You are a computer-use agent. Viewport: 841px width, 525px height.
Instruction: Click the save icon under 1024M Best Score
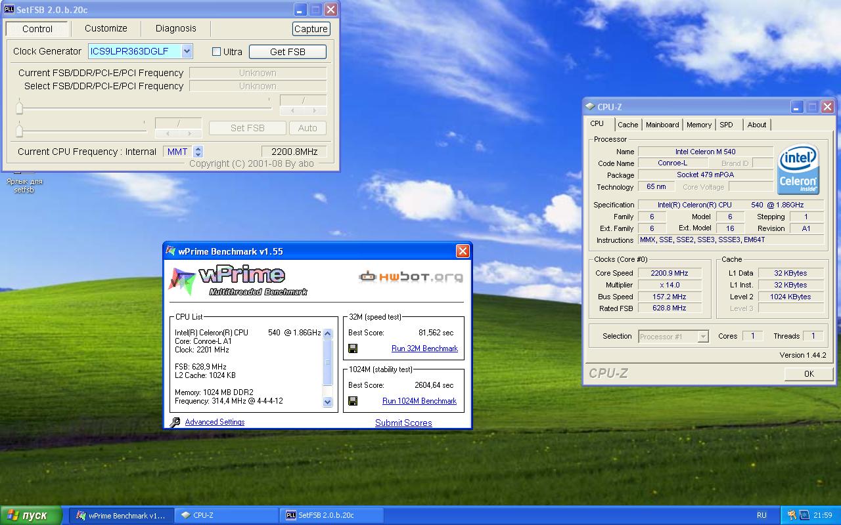[x=353, y=401]
